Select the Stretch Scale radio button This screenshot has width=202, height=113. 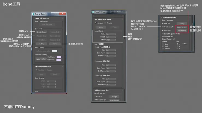163,46
